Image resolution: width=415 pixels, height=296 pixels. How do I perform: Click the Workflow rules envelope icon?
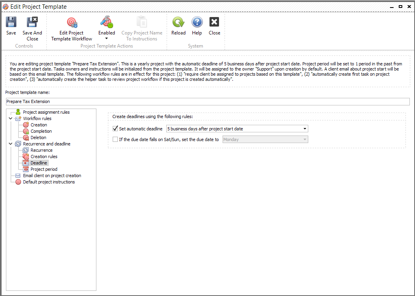pos(18,118)
